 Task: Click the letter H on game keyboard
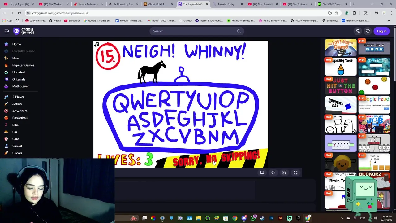pos(199,119)
